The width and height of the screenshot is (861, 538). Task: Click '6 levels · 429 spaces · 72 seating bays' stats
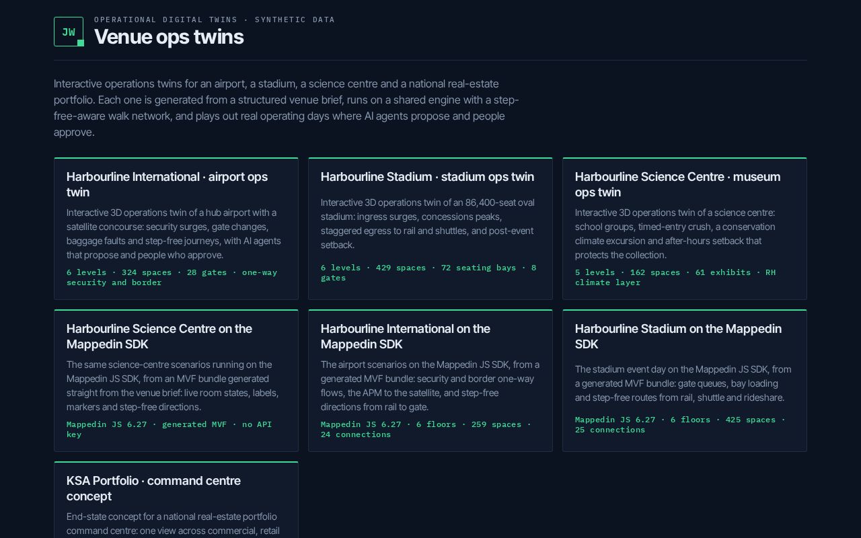(x=428, y=272)
